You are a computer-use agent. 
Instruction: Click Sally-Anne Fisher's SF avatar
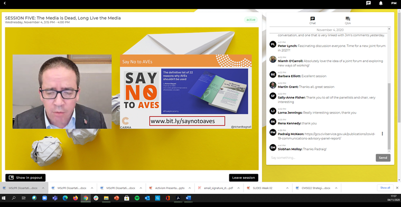pos(273,96)
